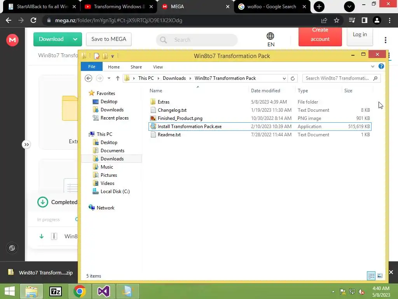The width and height of the screenshot is (398, 299).
Task: Switch to the View ribbon tab
Action: tap(158, 67)
